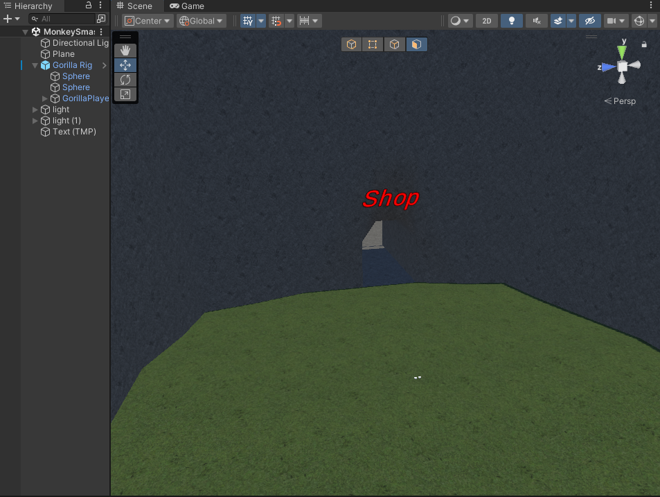Image resolution: width=660 pixels, height=497 pixels.
Task: Toggle 2D view mode
Action: 487,21
